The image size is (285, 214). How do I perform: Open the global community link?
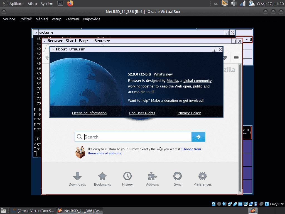click(x=197, y=81)
